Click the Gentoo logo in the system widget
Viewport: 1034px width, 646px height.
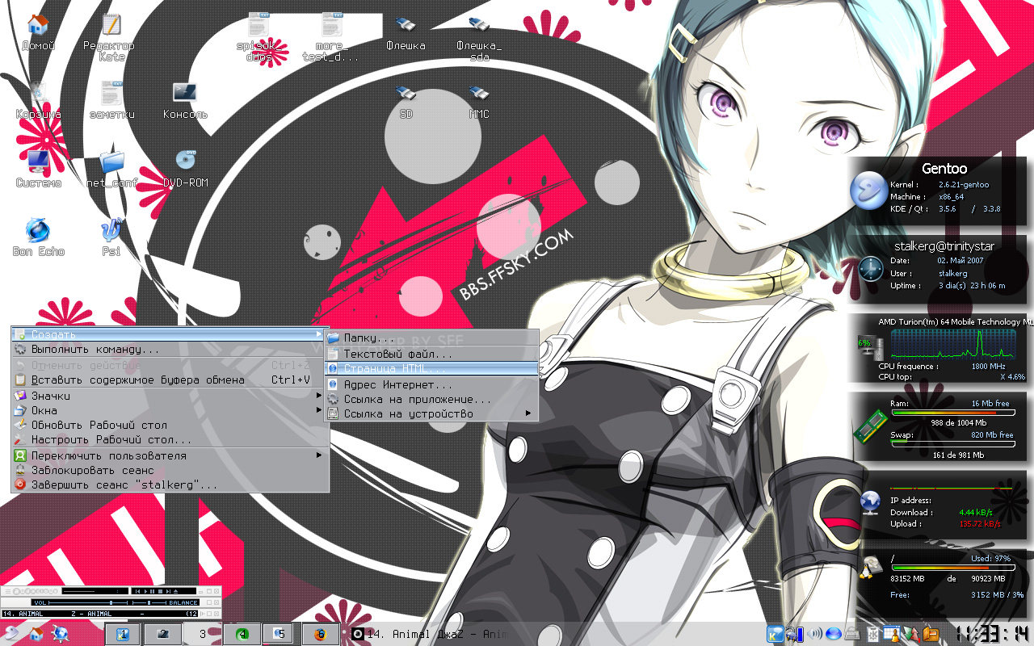click(x=868, y=191)
